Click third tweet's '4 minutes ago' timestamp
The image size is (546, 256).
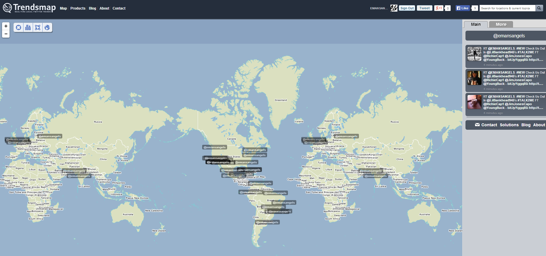[x=493, y=113]
